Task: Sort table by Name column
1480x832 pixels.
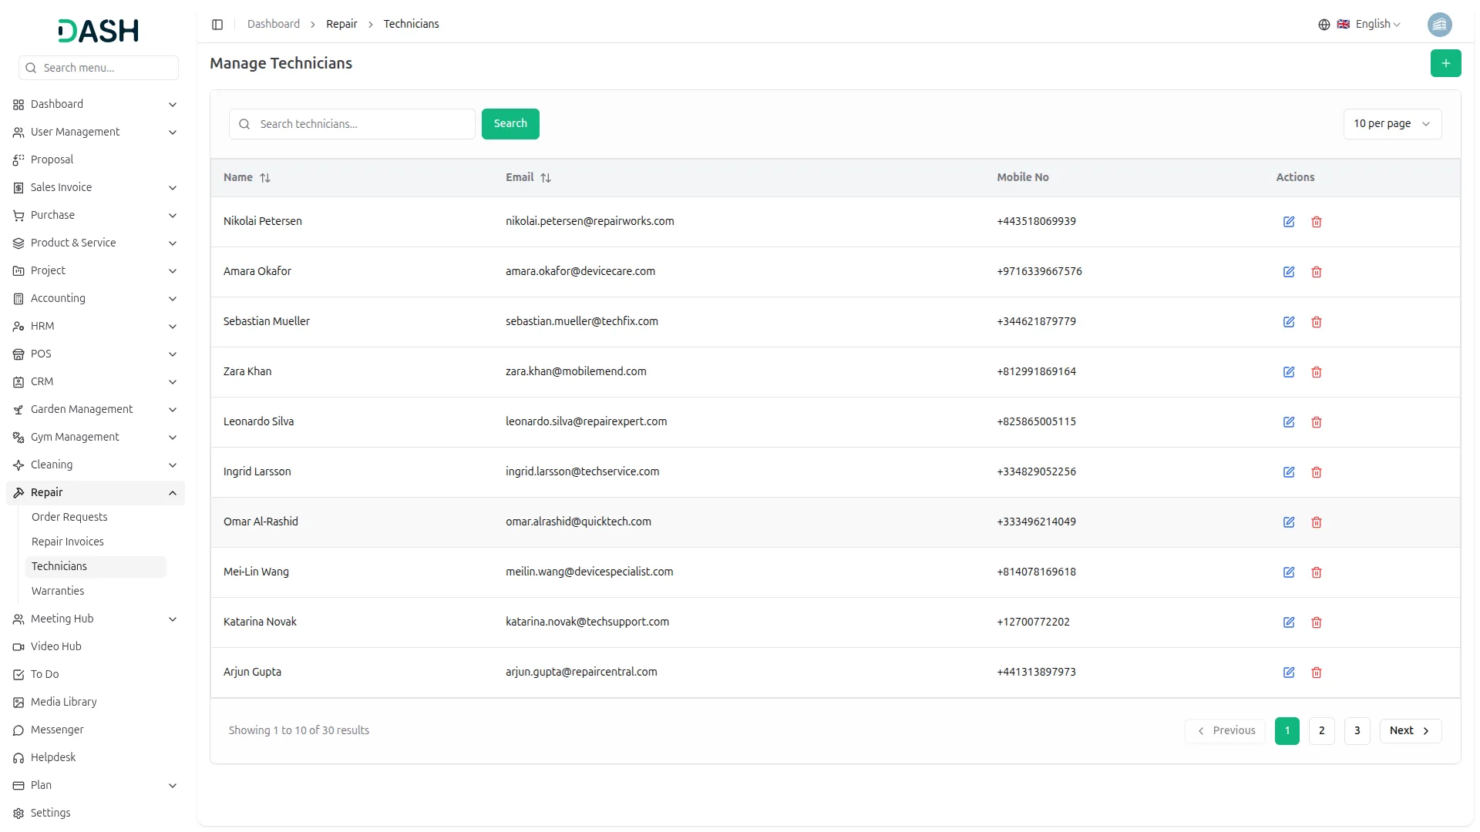Action: click(x=265, y=178)
